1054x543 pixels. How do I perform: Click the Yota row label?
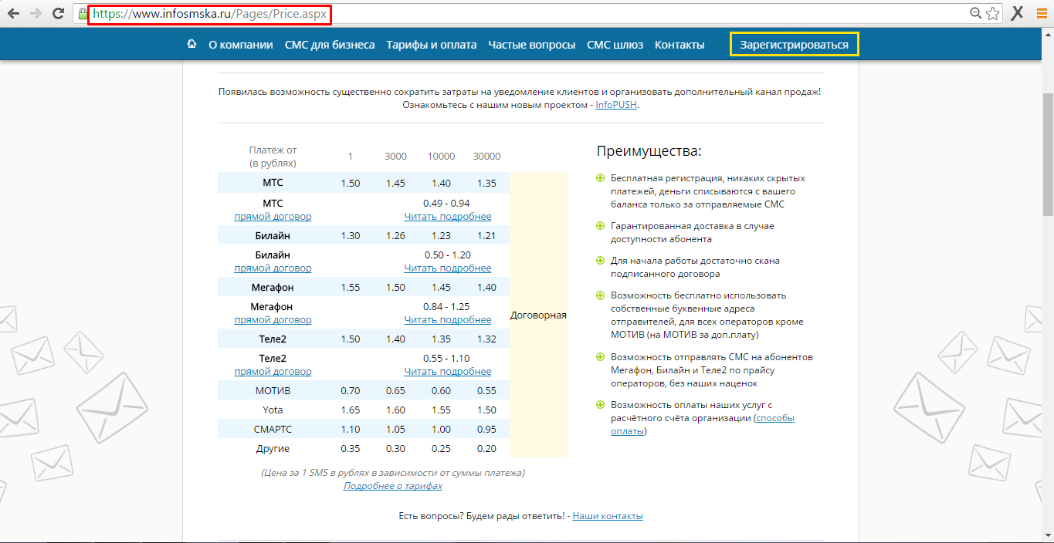tap(273, 410)
